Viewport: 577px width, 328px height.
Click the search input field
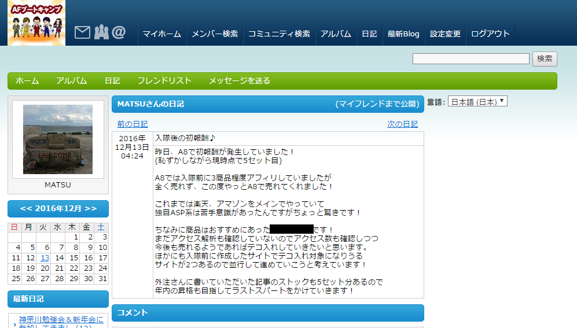[x=471, y=59]
